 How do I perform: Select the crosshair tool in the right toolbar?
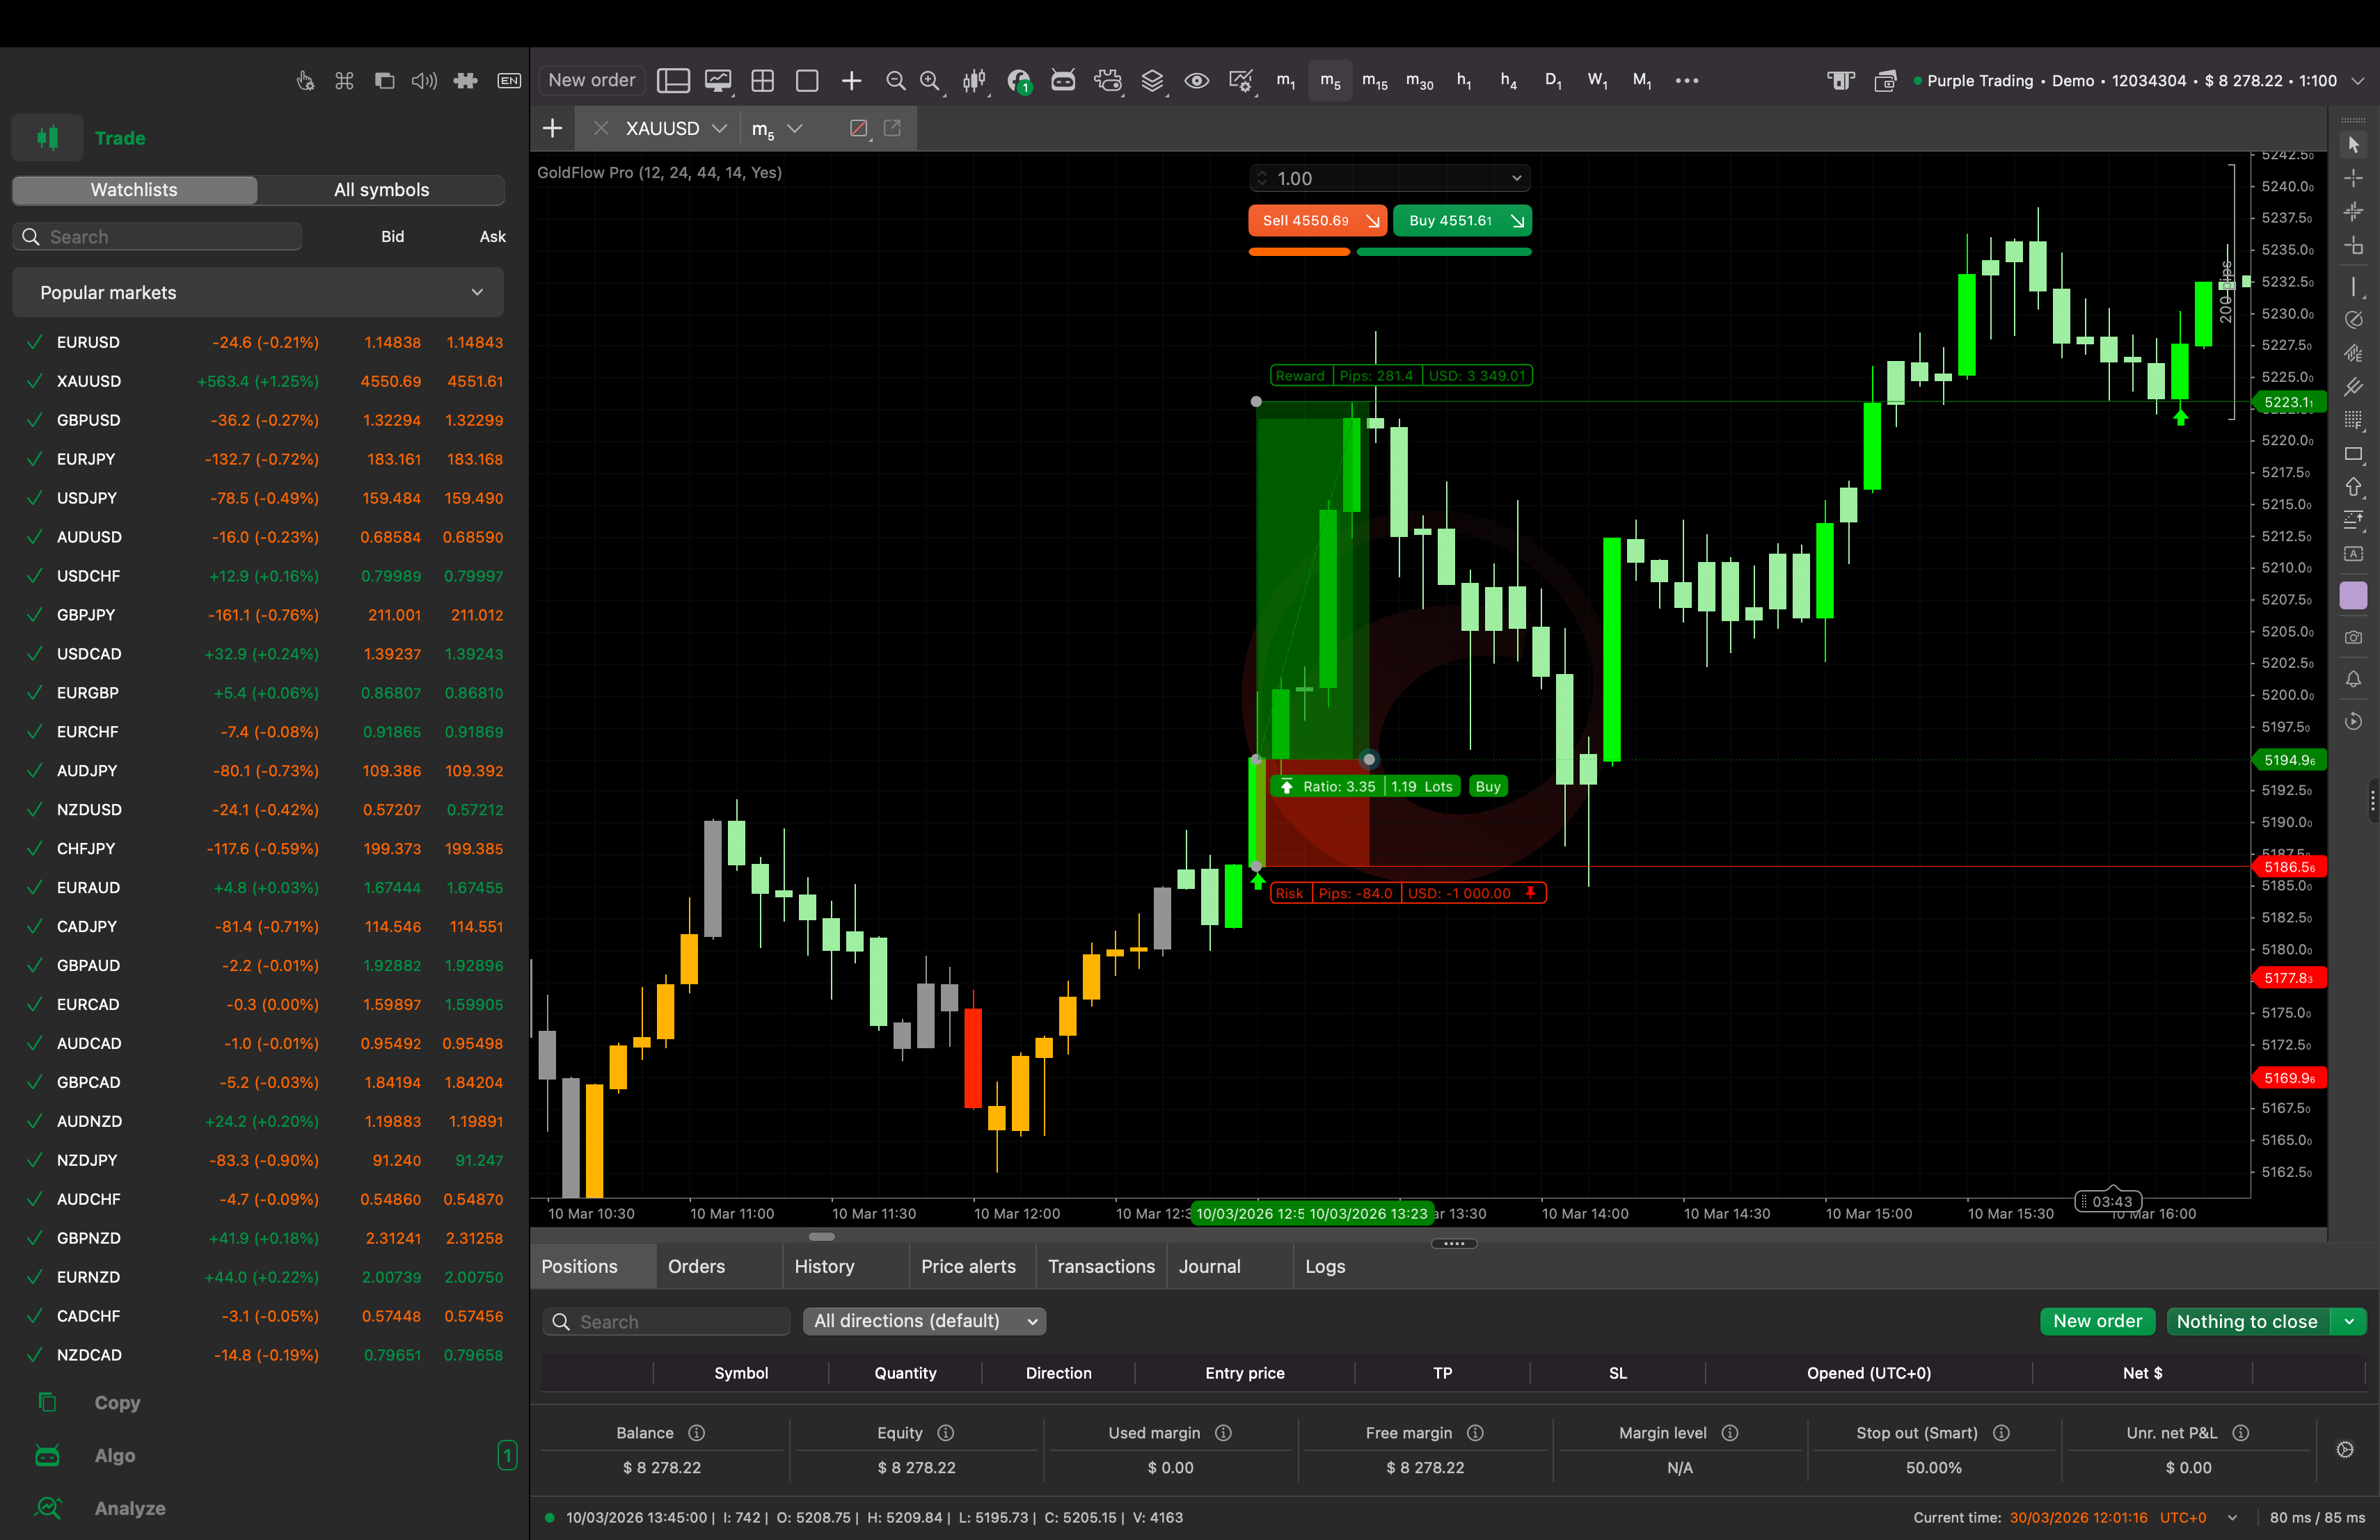coord(2354,178)
